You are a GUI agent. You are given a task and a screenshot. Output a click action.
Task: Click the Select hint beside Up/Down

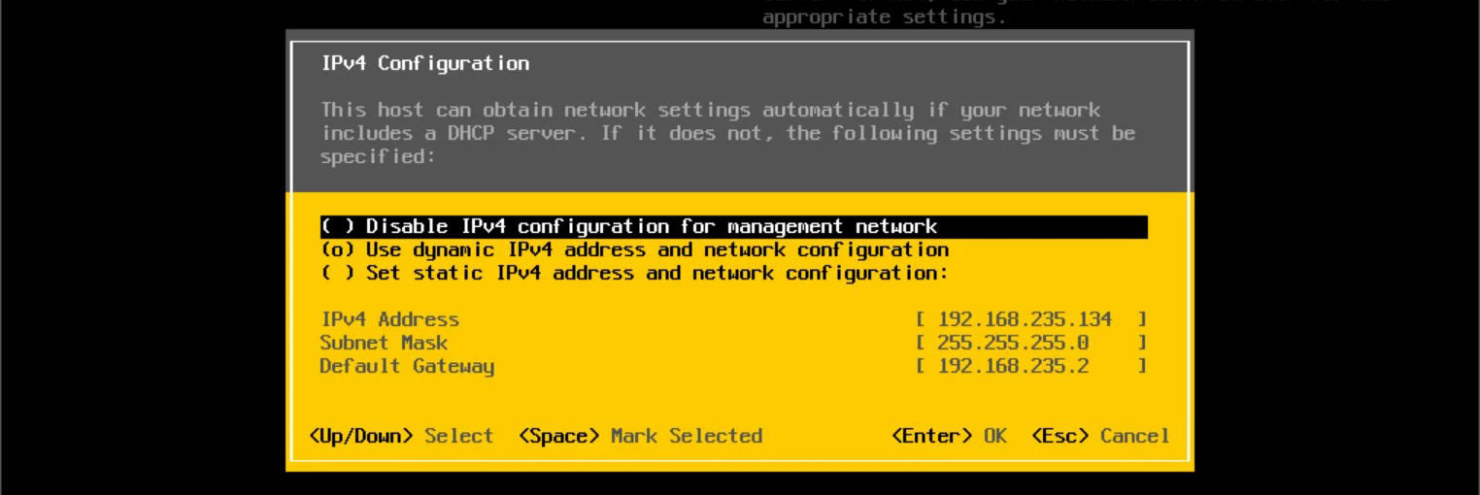coord(459,436)
